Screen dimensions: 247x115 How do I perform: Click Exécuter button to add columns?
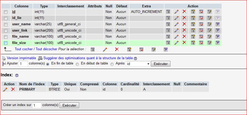(x=161, y=64)
